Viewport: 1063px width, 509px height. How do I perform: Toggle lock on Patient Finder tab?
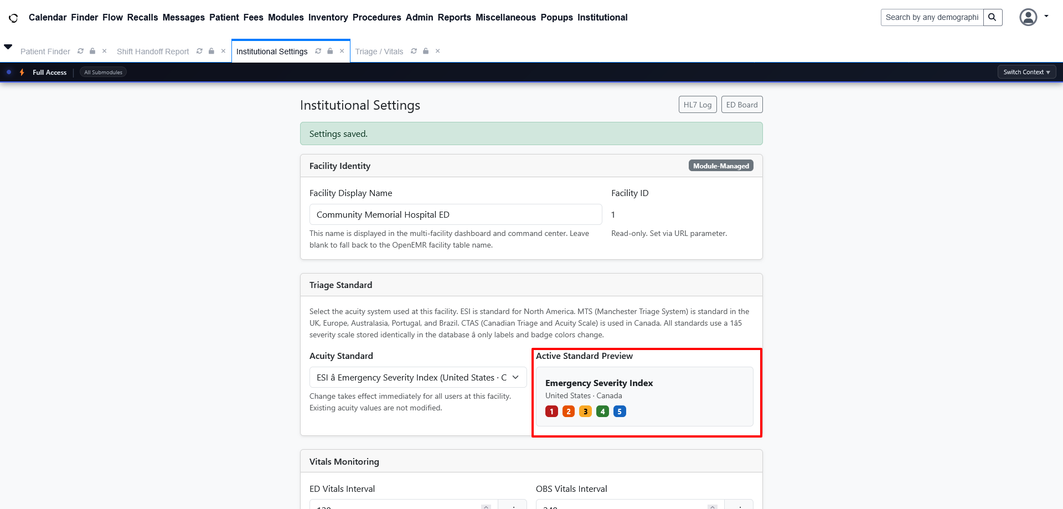92,51
